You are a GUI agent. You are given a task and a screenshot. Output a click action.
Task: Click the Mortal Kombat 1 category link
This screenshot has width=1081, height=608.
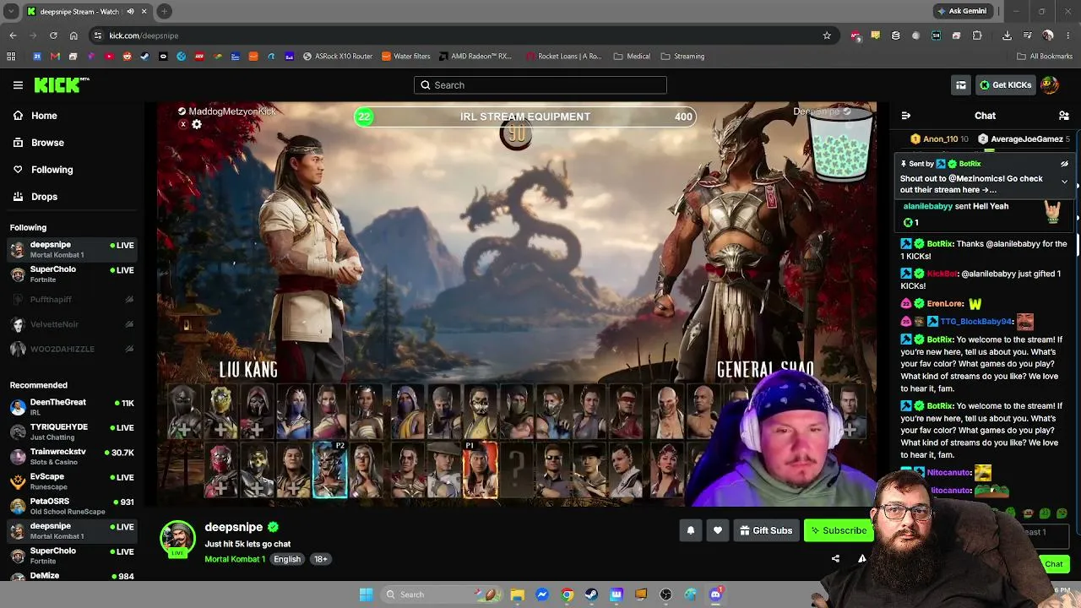click(x=235, y=559)
